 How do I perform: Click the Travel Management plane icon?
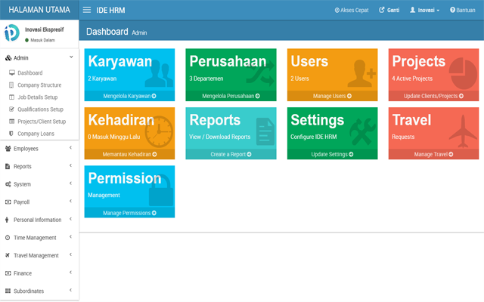click(8, 255)
